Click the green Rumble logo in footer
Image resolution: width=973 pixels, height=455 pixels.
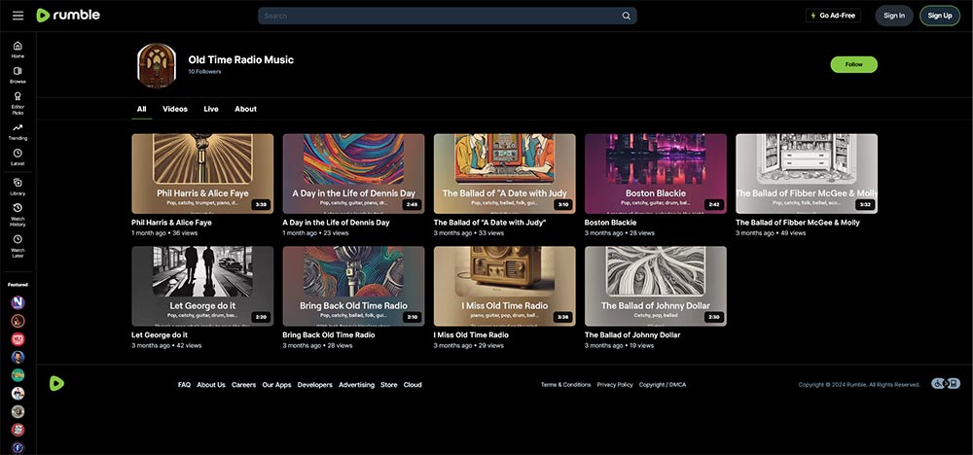tap(56, 384)
